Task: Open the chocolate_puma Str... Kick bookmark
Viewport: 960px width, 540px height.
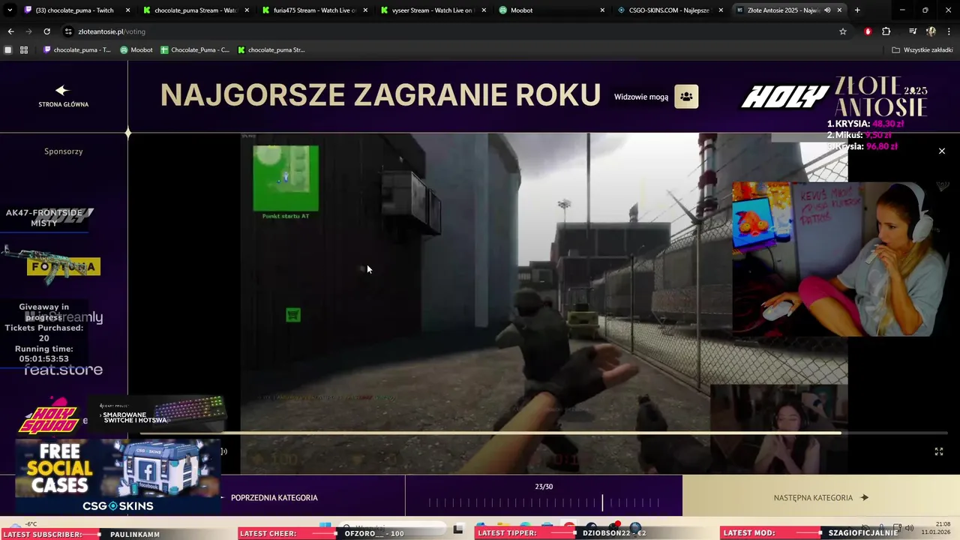Action: (x=271, y=49)
